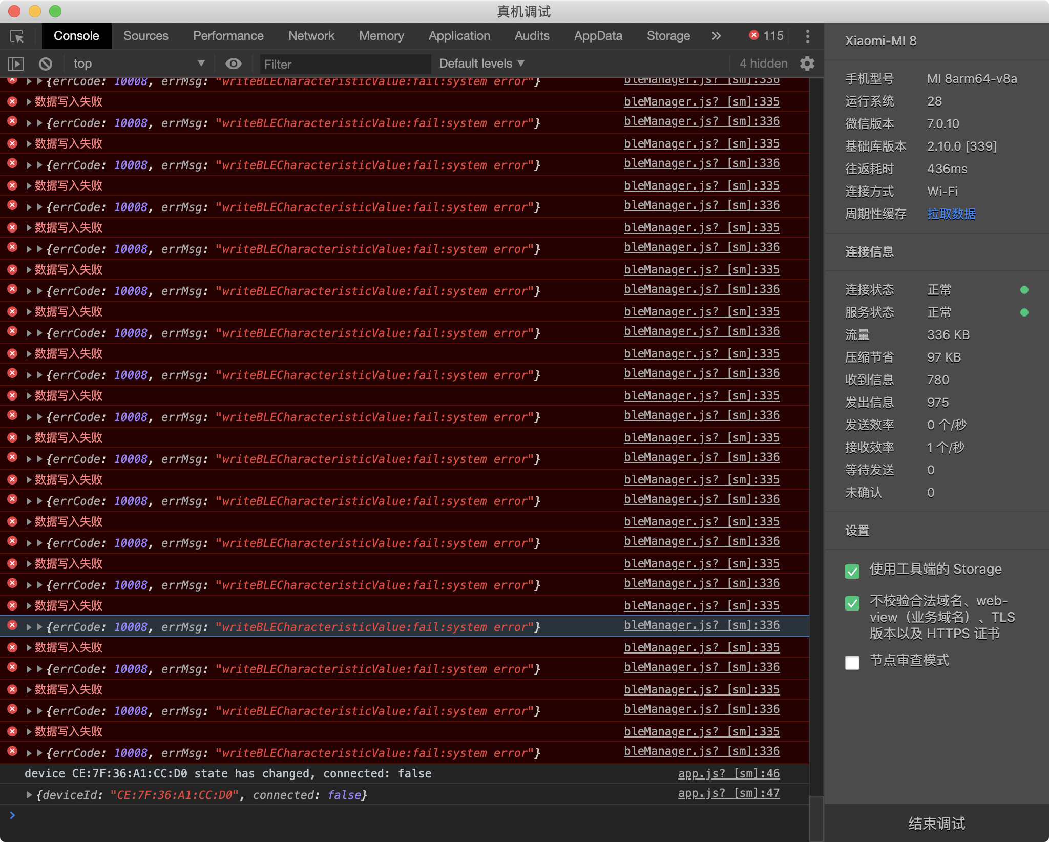Click the clear console icon
This screenshot has width=1049, height=842.
point(46,64)
